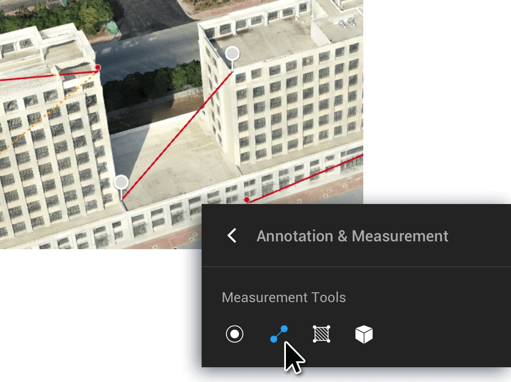Select small orange point on left rooftop line
This screenshot has height=382, width=511.
[x=55, y=76]
